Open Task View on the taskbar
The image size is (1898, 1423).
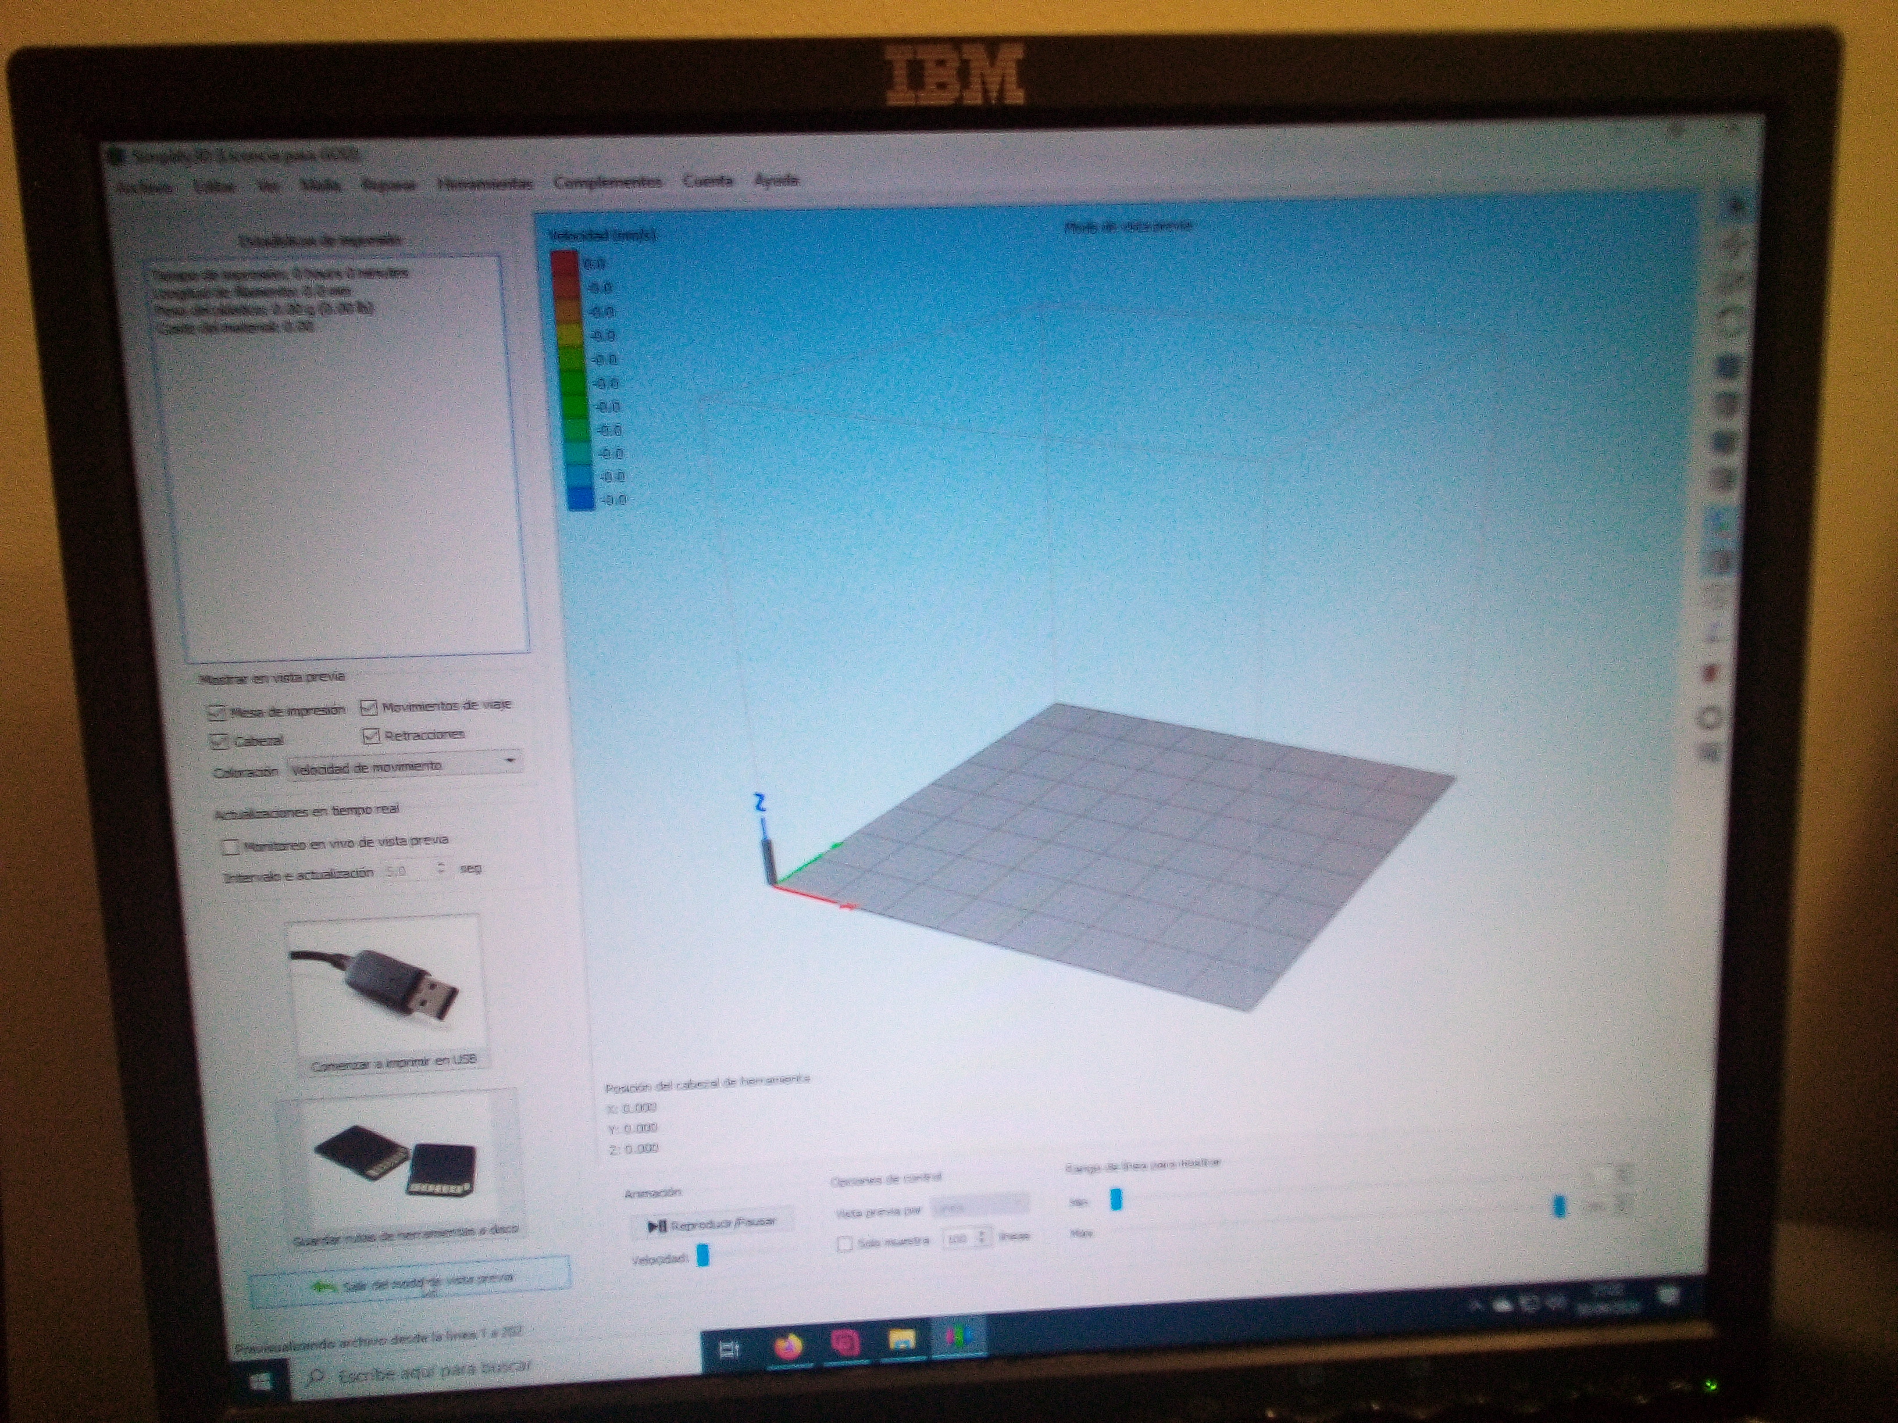[729, 1350]
